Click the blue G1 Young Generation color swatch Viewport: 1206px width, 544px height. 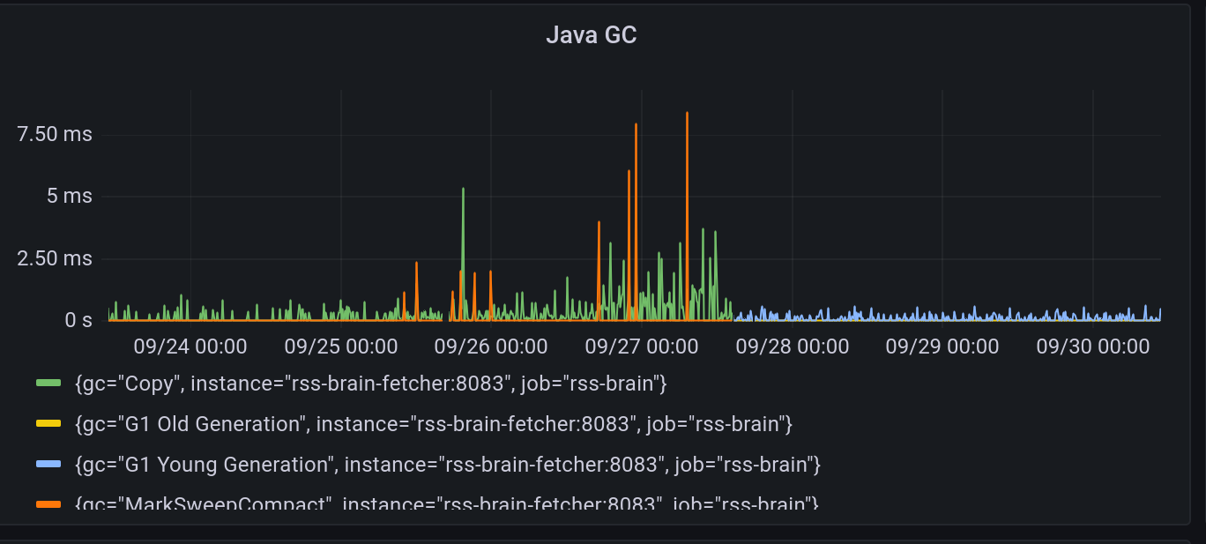click(x=48, y=465)
